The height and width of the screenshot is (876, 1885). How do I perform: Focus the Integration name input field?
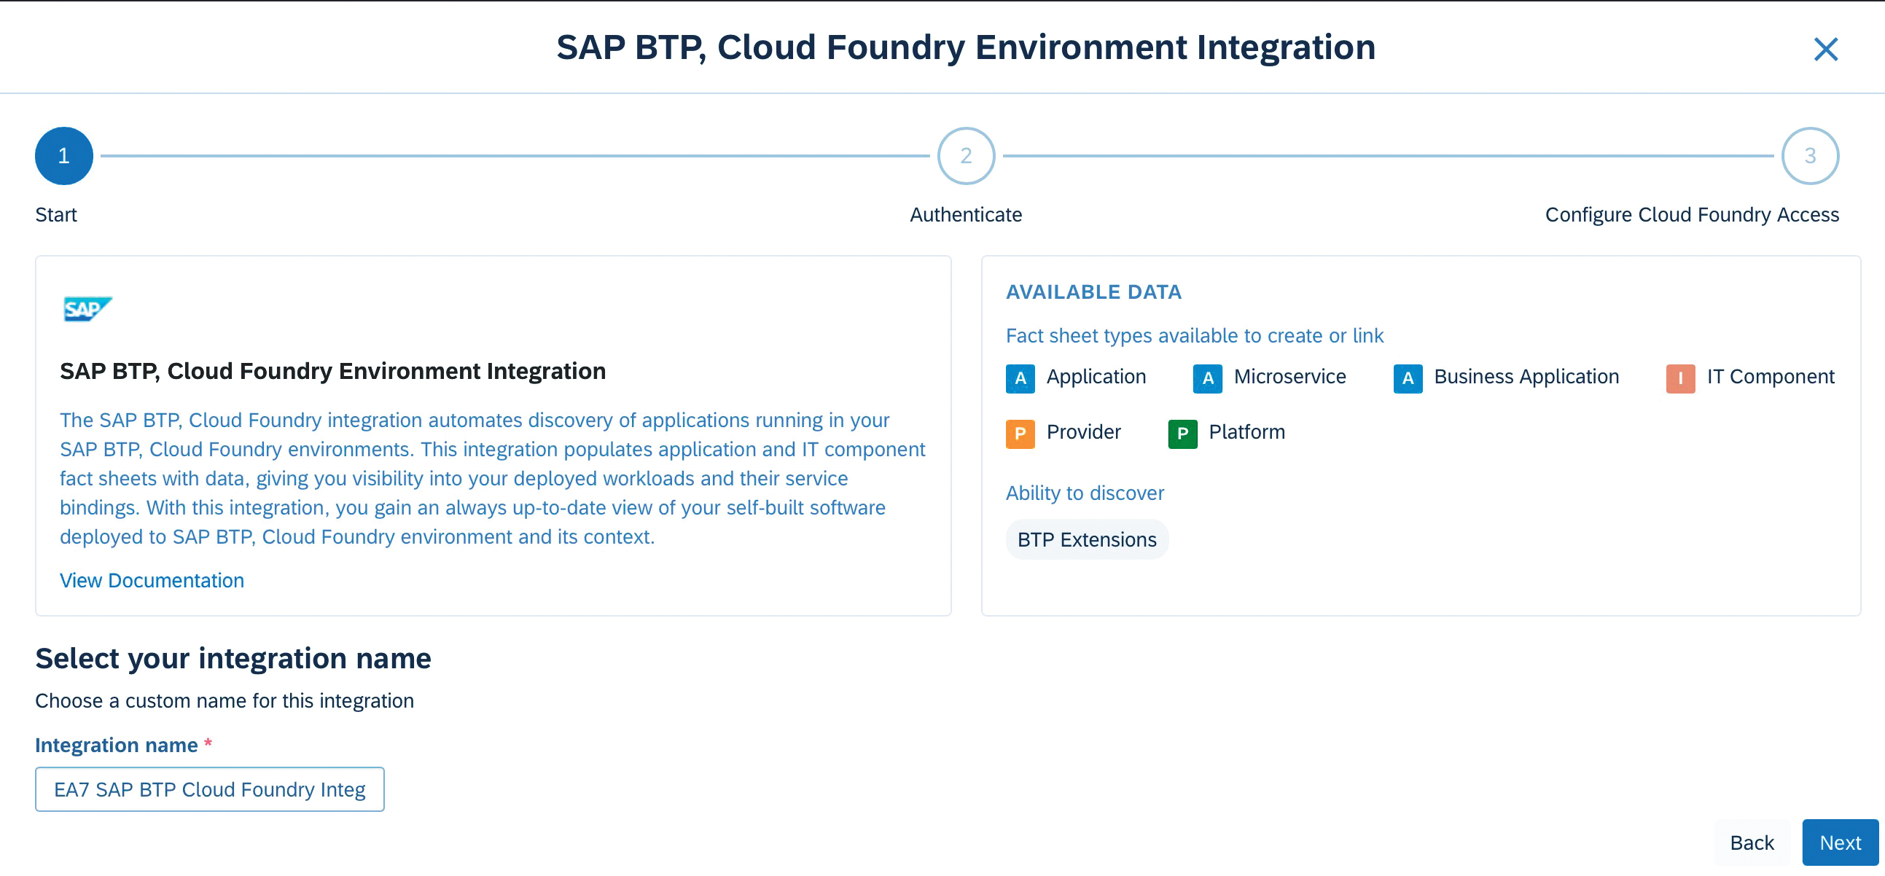pyautogui.click(x=210, y=789)
